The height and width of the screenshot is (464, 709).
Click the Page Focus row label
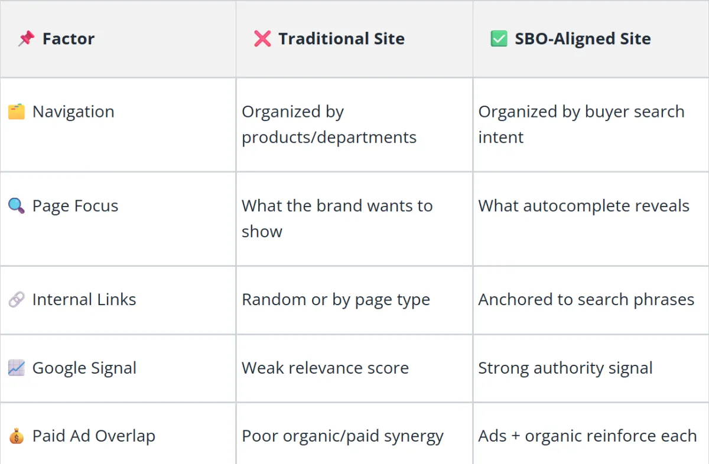tap(75, 206)
